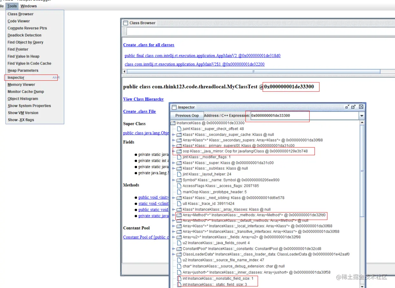Expand the _transitive_interfaces tree node
The height and width of the screenshot is (288, 395).
(173, 232)
